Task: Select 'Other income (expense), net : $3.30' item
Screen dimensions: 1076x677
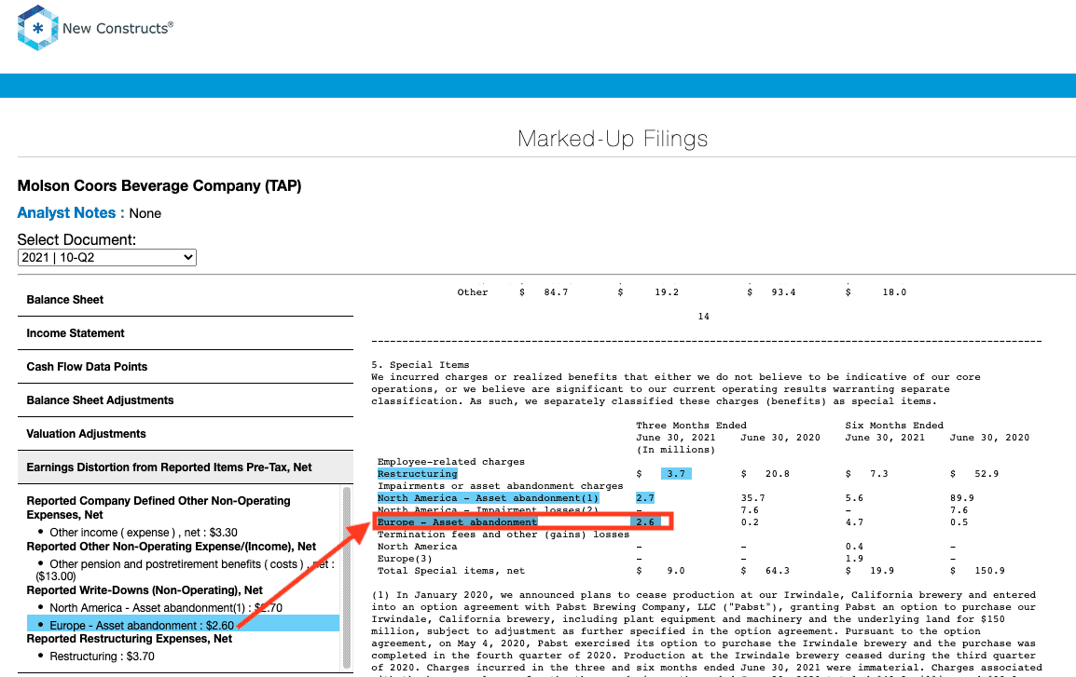Action: [144, 533]
